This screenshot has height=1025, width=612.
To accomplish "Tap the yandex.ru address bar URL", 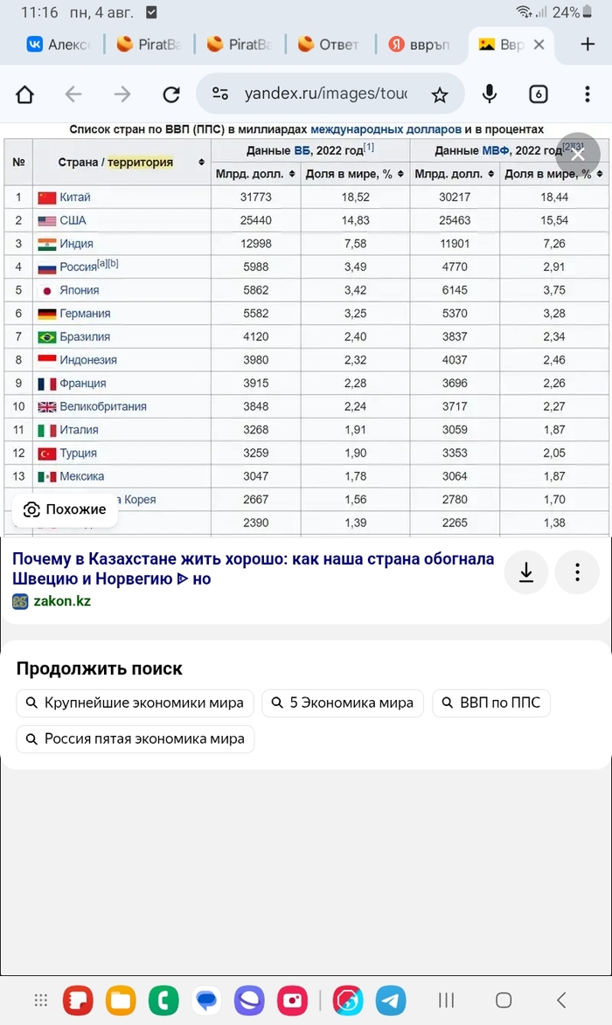I will [x=323, y=94].
